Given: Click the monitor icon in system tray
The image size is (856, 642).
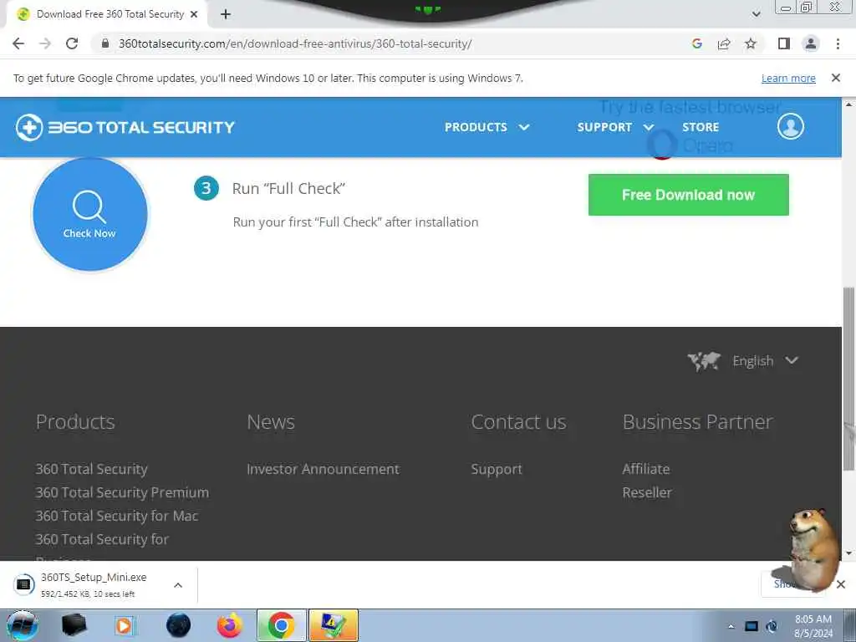Looking at the screenshot, I should click(752, 626).
